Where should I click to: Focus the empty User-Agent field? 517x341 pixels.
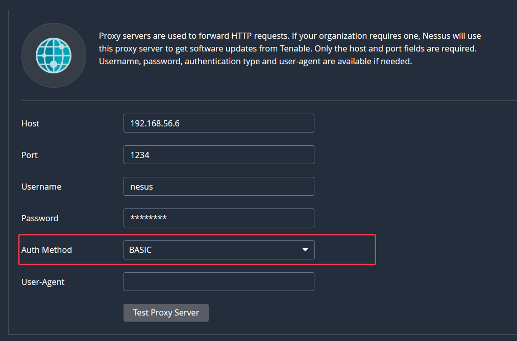pos(218,281)
